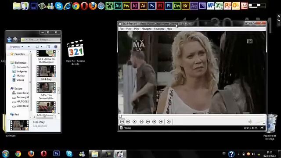Image resolution: width=281 pixels, height=158 pixels.
Task: Launch Microsoft Excel from the top dock
Action: (x=219, y=6)
